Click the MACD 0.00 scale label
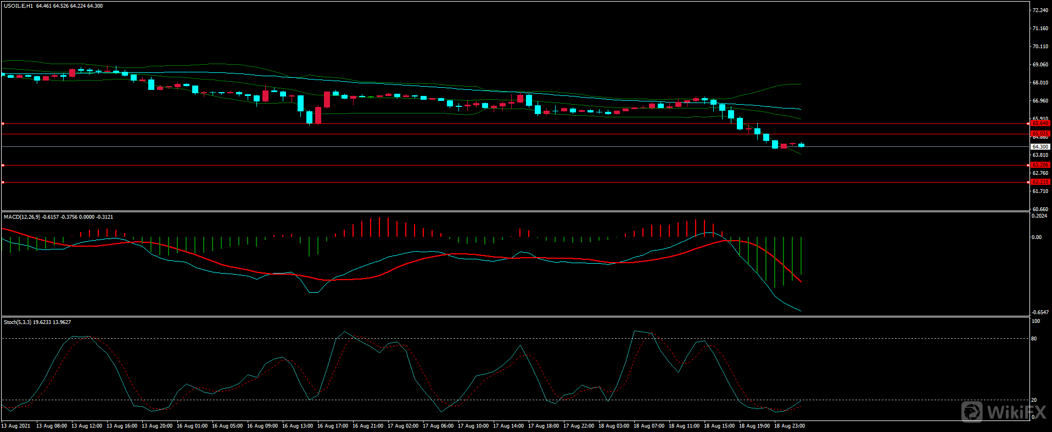The image size is (1052, 432). 1036,237
